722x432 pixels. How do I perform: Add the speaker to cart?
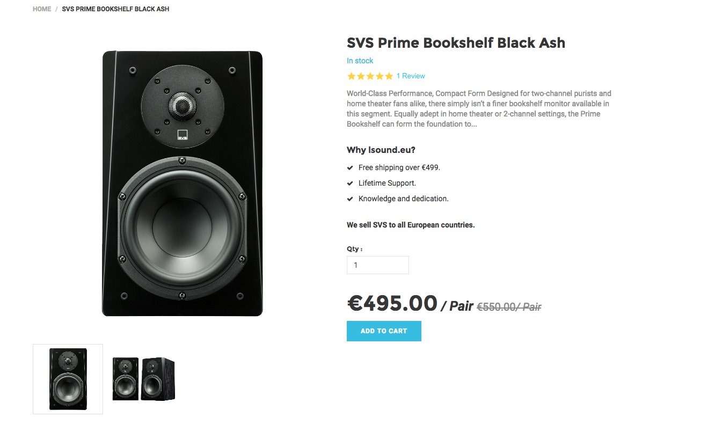click(x=384, y=331)
